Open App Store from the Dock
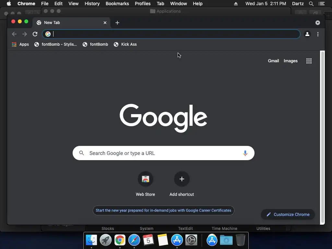 [177, 240]
